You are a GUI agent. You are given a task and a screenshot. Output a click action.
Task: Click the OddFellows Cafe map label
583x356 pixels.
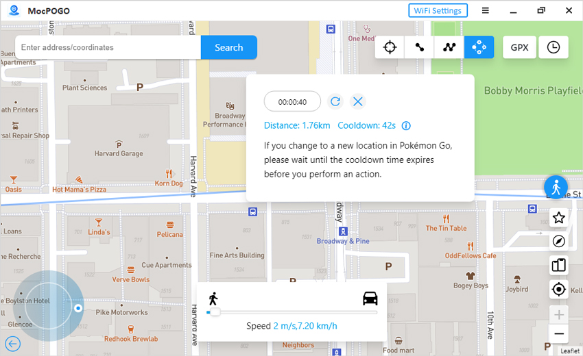click(x=471, y=255)
